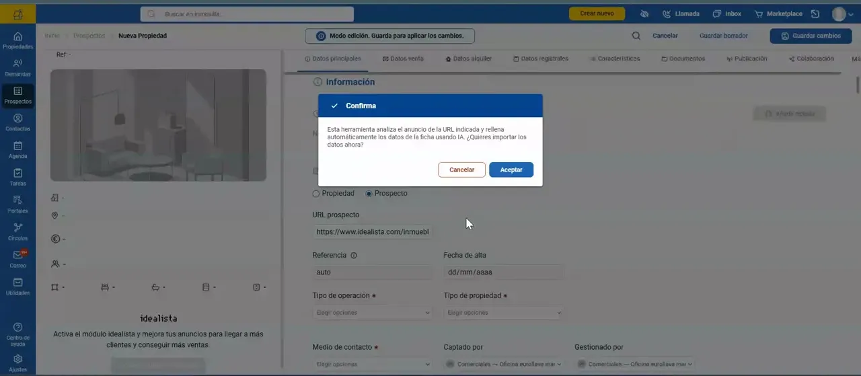
Task: Switch to Publicación tab
Action: click(x=747, y=59)
